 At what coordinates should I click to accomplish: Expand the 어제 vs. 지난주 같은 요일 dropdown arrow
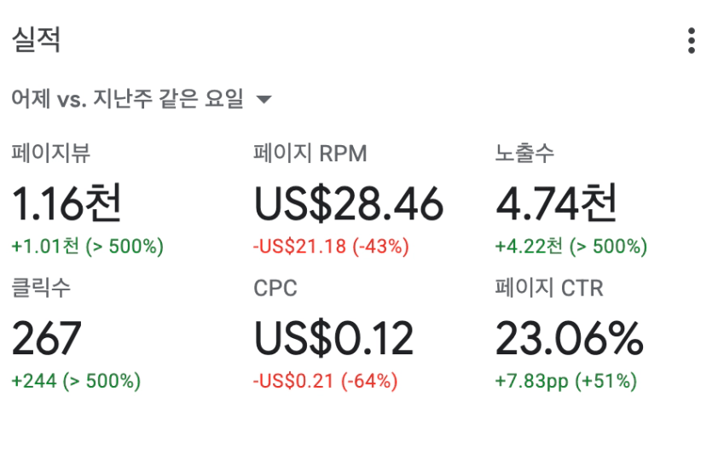tap(264, 99)
